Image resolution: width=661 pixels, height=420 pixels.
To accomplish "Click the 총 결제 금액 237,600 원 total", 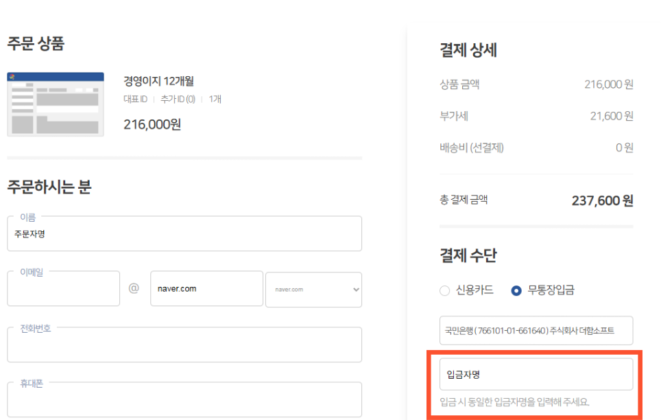I will point(602,200).
